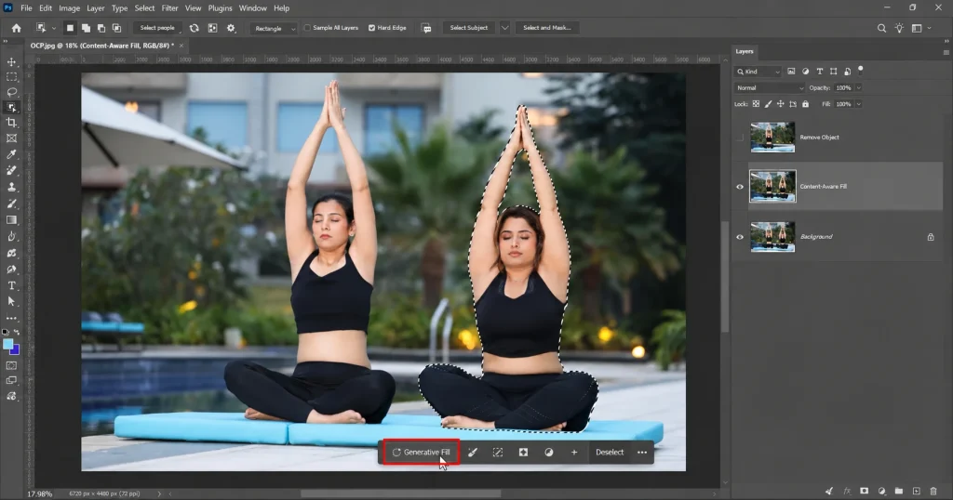
Task: Enable Sample All Layers checkbox
Action: click(307, 28)
